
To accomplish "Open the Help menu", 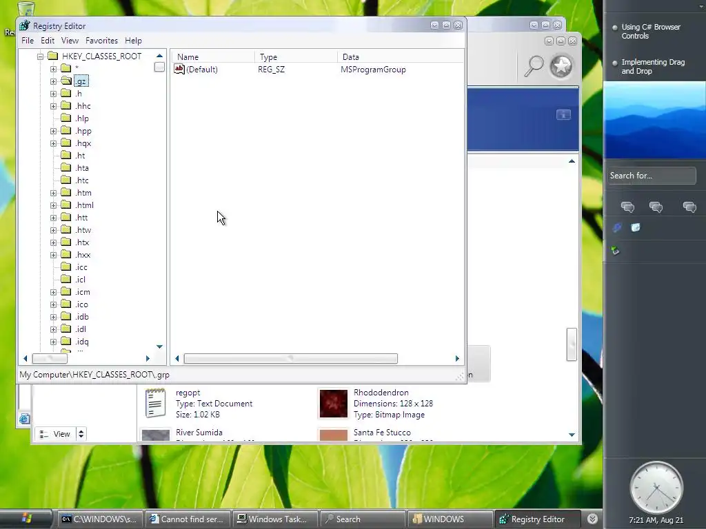I will pyautogui.click(x=133, y=41).
